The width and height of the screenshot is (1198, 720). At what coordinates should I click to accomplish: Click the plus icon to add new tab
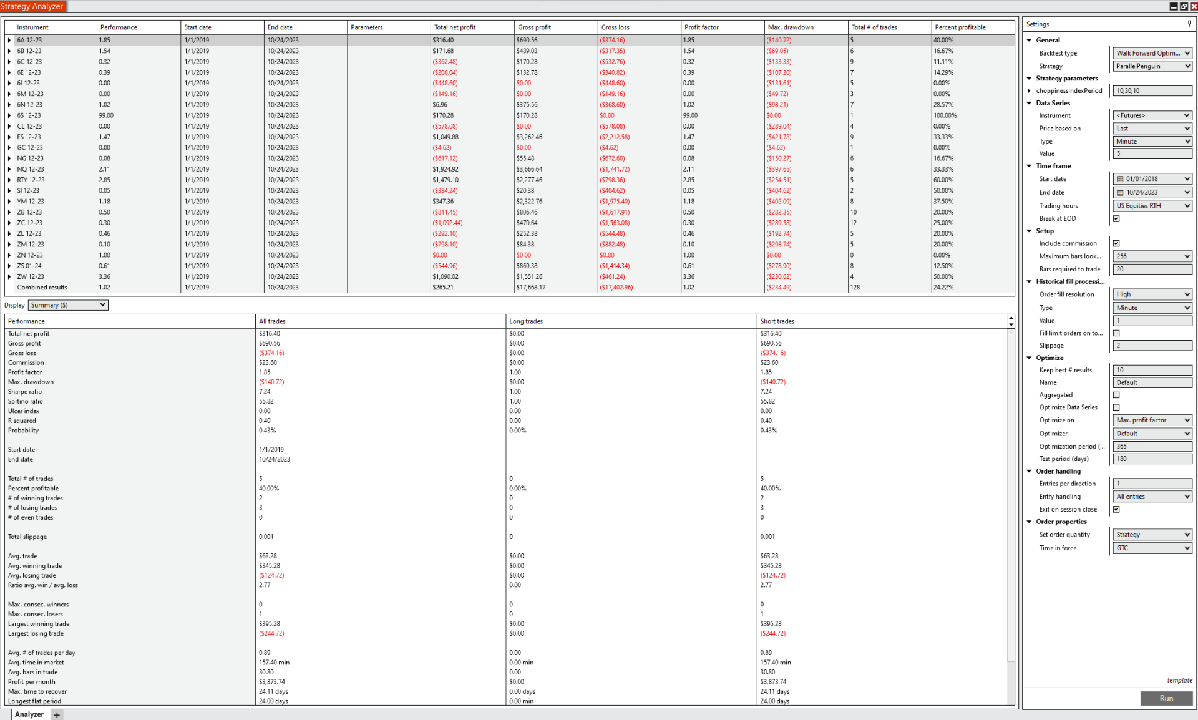pyautogui.click(x=57, y=714)
